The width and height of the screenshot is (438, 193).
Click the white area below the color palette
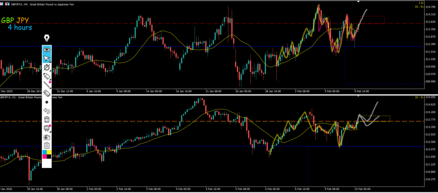[47, 164]
